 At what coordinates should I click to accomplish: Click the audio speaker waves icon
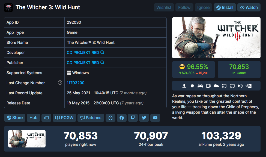coord(240,86)
